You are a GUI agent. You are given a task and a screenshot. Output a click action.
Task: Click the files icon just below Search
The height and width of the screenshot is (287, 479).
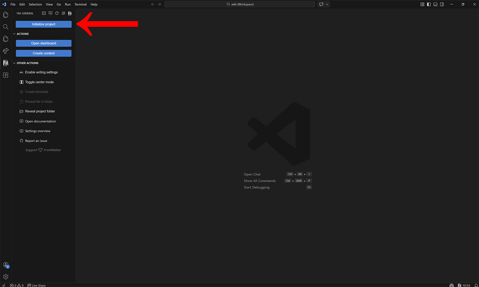(x=6, y=39)
